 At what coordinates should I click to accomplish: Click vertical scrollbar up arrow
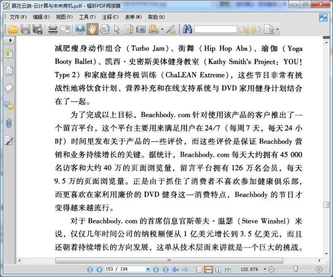click(327, 43)
